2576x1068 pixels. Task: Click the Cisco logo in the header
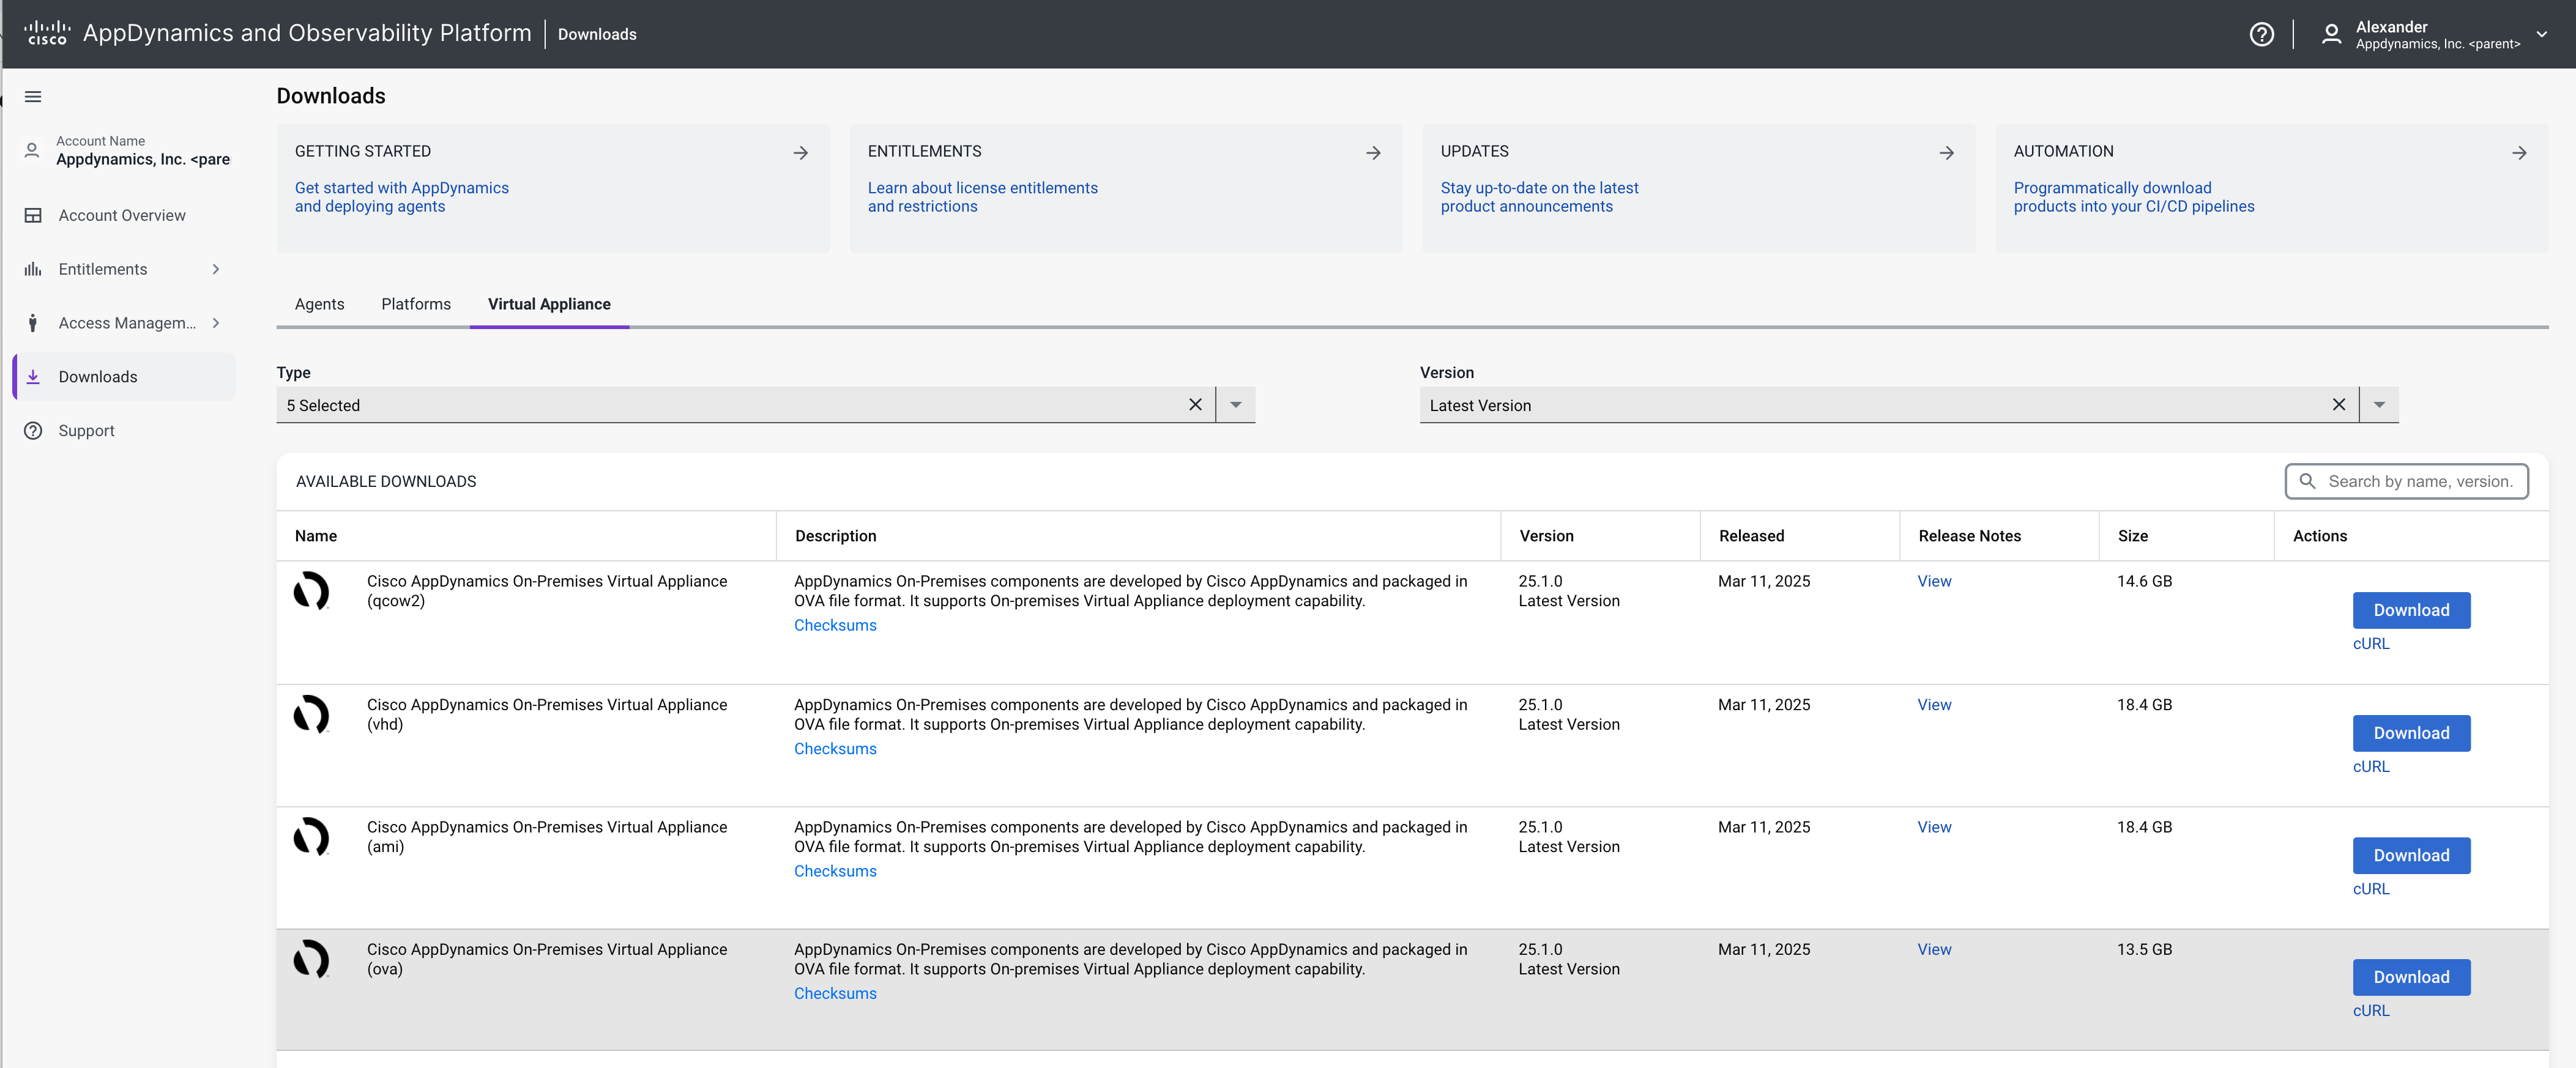pos(47,33)
